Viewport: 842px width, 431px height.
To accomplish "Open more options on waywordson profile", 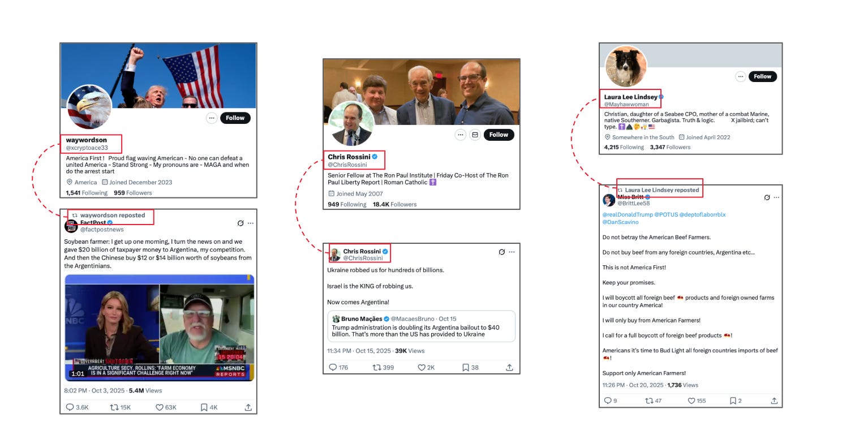I will point(212,118).
